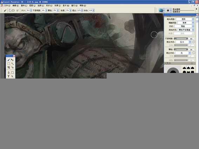Choose freehand strokes icon on property bar

(11, 11)
